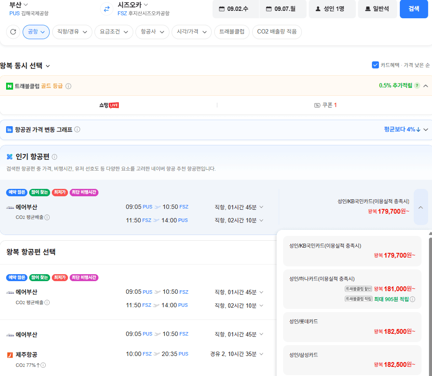Click 가격 낮은 순 sort option
Image resolution: width=432 pixels, height=376 pixels.
click(x=417, y=65)
